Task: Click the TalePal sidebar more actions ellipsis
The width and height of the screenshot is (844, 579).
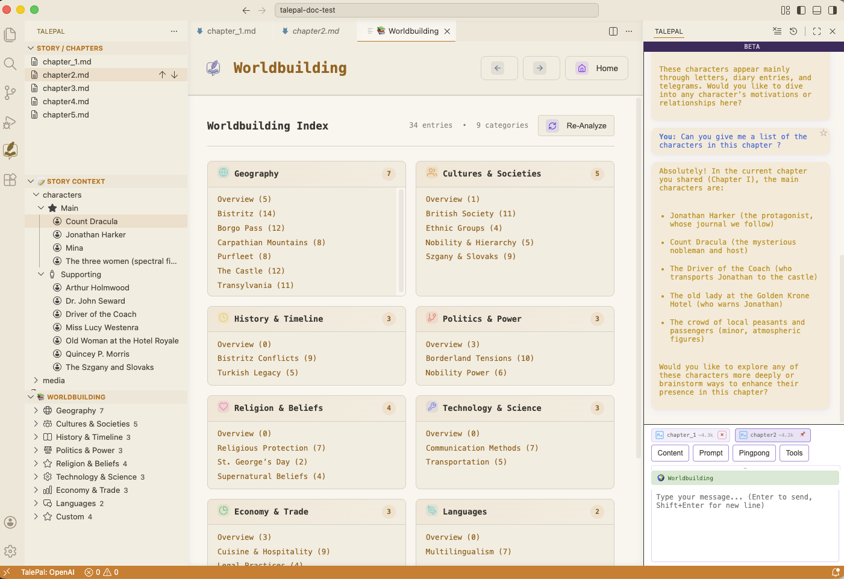Action: 174,31
